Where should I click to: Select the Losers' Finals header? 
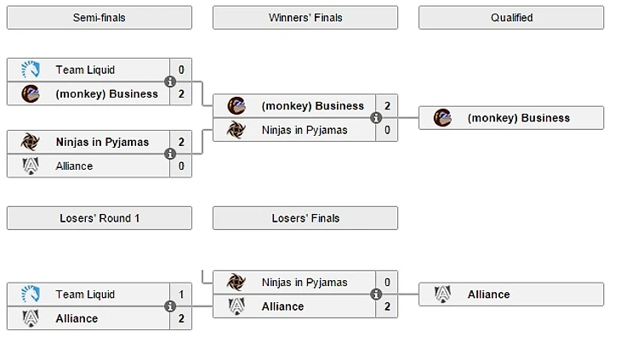(x=305, y=218)
